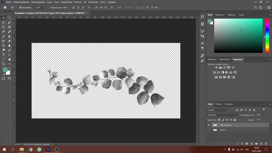Select the Eyedropper tool
Screen dimensions: 272x153
pos(3,31)
